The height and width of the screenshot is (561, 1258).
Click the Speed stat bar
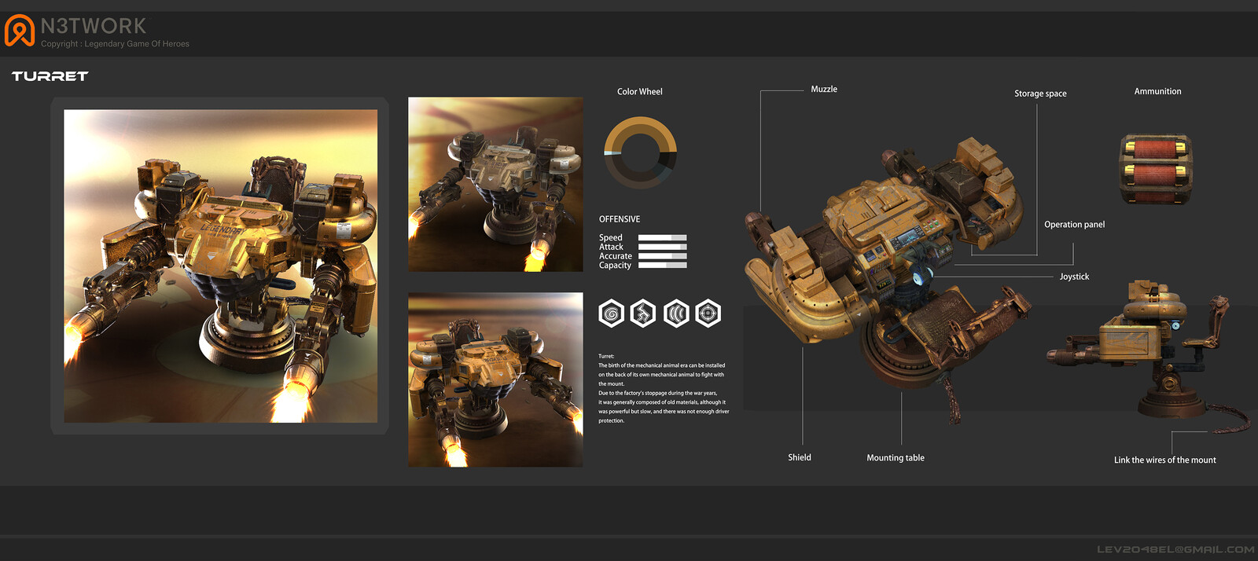click(662, 237)
